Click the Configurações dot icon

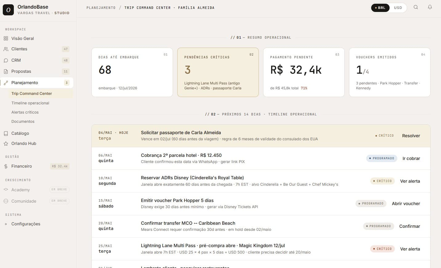point(6,224)
